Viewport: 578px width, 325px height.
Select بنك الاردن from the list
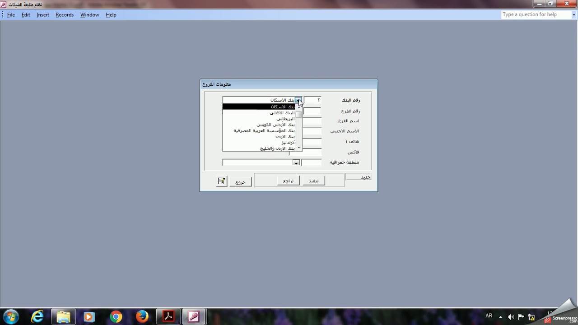[x=259, y=136]
